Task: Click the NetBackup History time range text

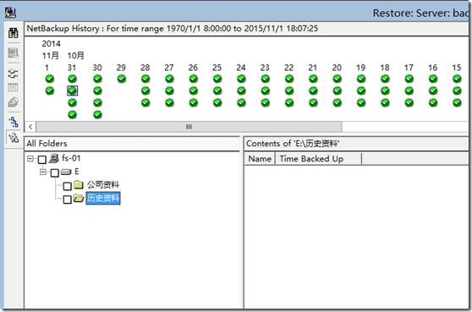Action: point(173,29)
